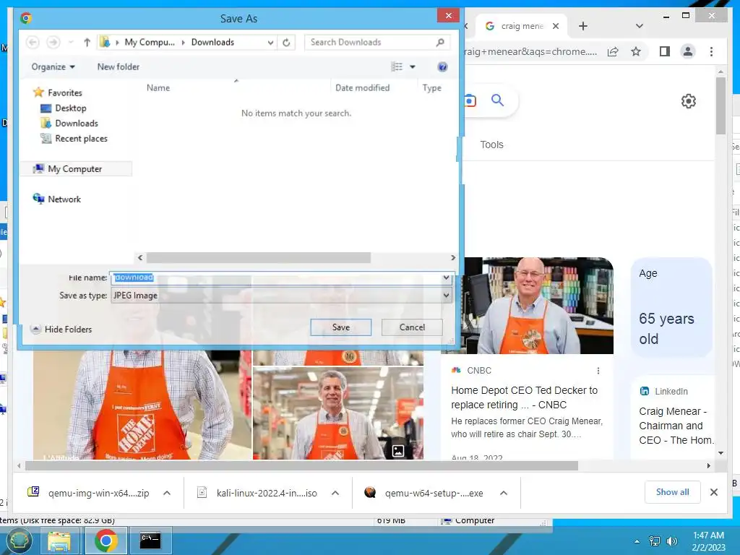Go up one folder level arrow
This screenshot has height=555, width=740.
(87, 42)
